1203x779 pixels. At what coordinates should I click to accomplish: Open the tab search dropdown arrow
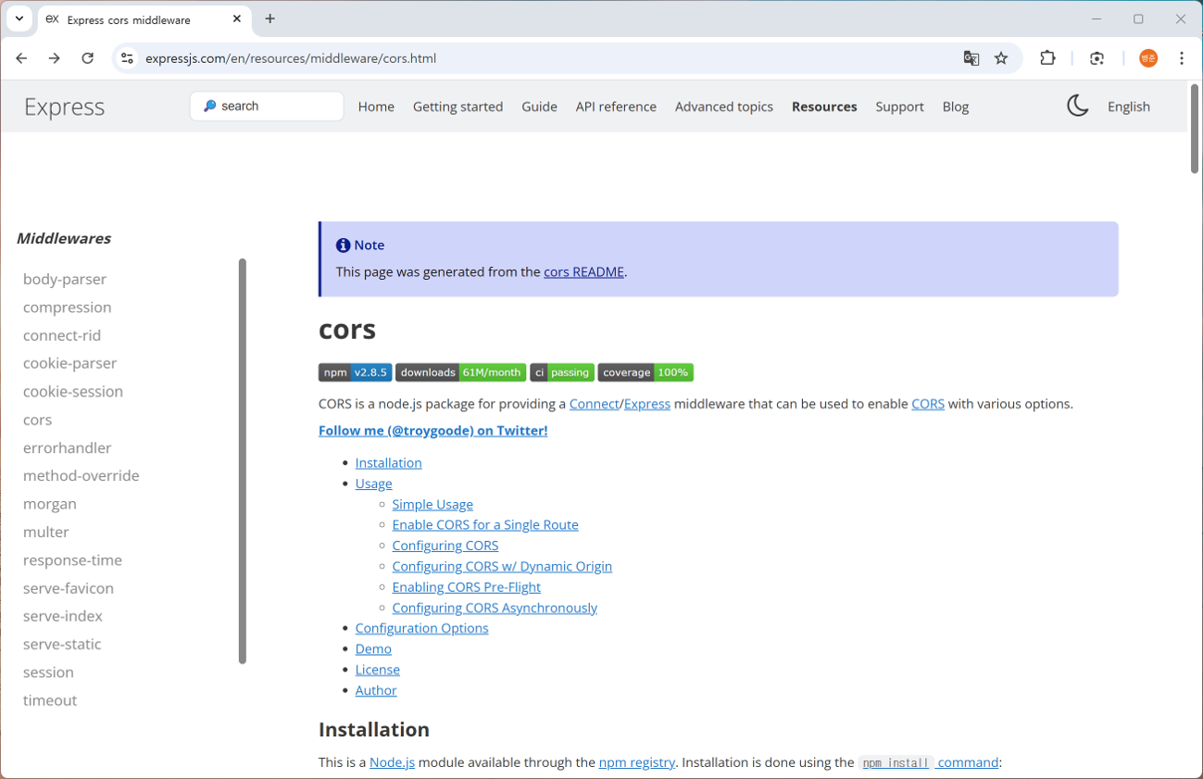(x=19, y=19)
